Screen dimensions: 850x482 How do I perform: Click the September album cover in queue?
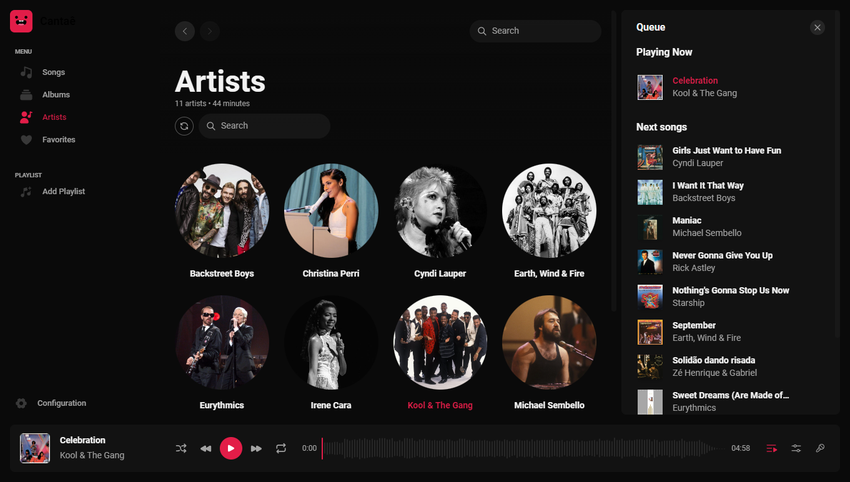tap(650, 332)
